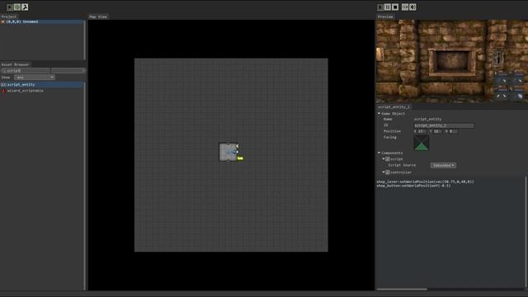Click the script icon beside script_entity asset
The width and height of the screenshot is (528, 297).
[3, 84]
